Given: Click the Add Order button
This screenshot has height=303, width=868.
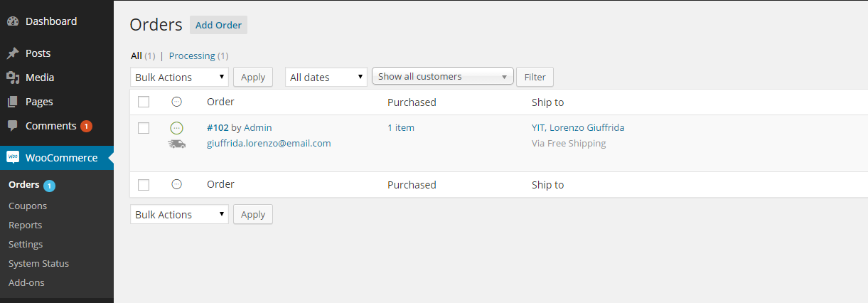Looking at the screenshot, I should (218, 25).
